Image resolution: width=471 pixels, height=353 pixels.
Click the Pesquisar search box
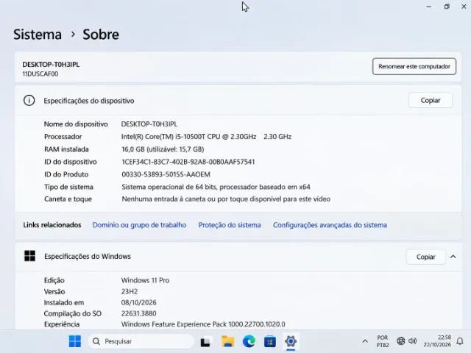click(141, 341)
